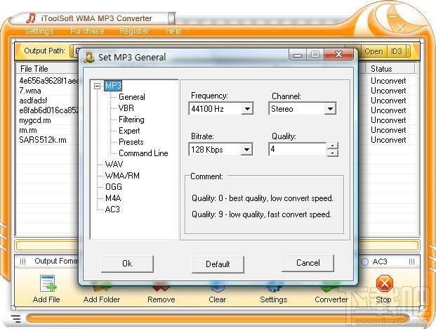Select the asdfadsf file row
Screen dimensions: 436x329
coord(33,101)
